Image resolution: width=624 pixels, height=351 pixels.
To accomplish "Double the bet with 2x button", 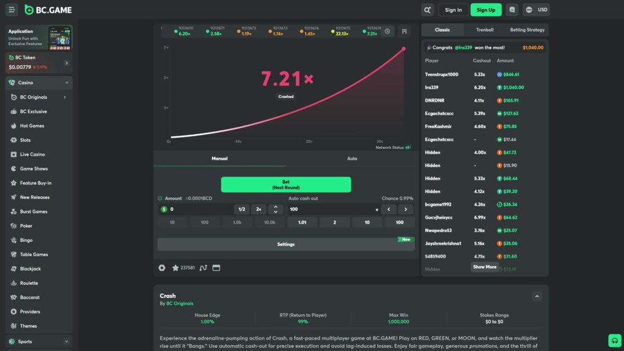I will point(258,210).
